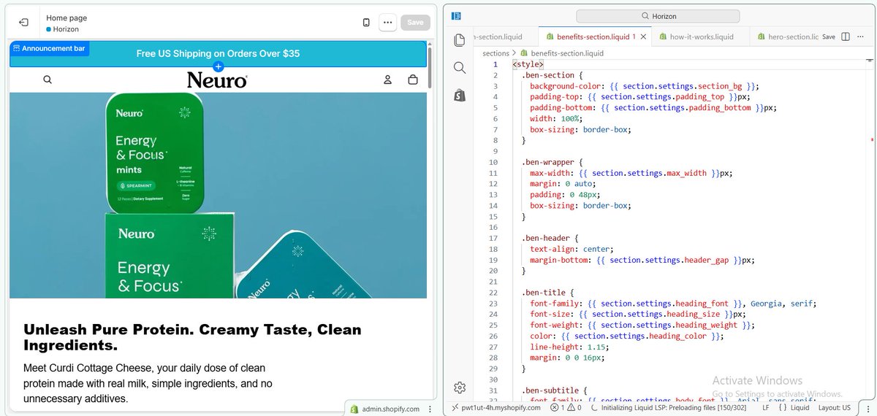The width and height of the screenshot is (877, 416).
Task: Click the Layout: US status item
Action: coord(834,408)
